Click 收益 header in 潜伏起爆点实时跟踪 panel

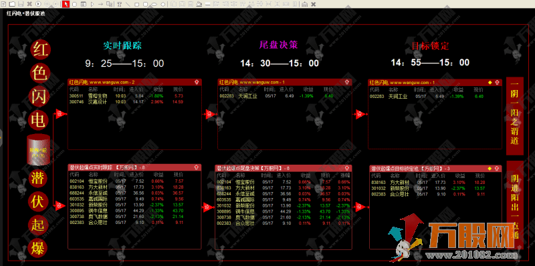[x=158, y=175]
